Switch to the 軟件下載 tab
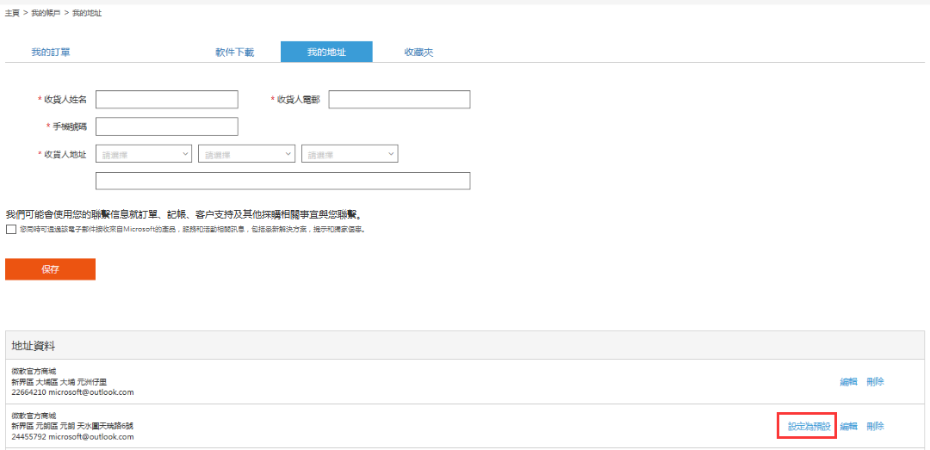The height and width of the screenshot is (450, 930). (234, 52)
